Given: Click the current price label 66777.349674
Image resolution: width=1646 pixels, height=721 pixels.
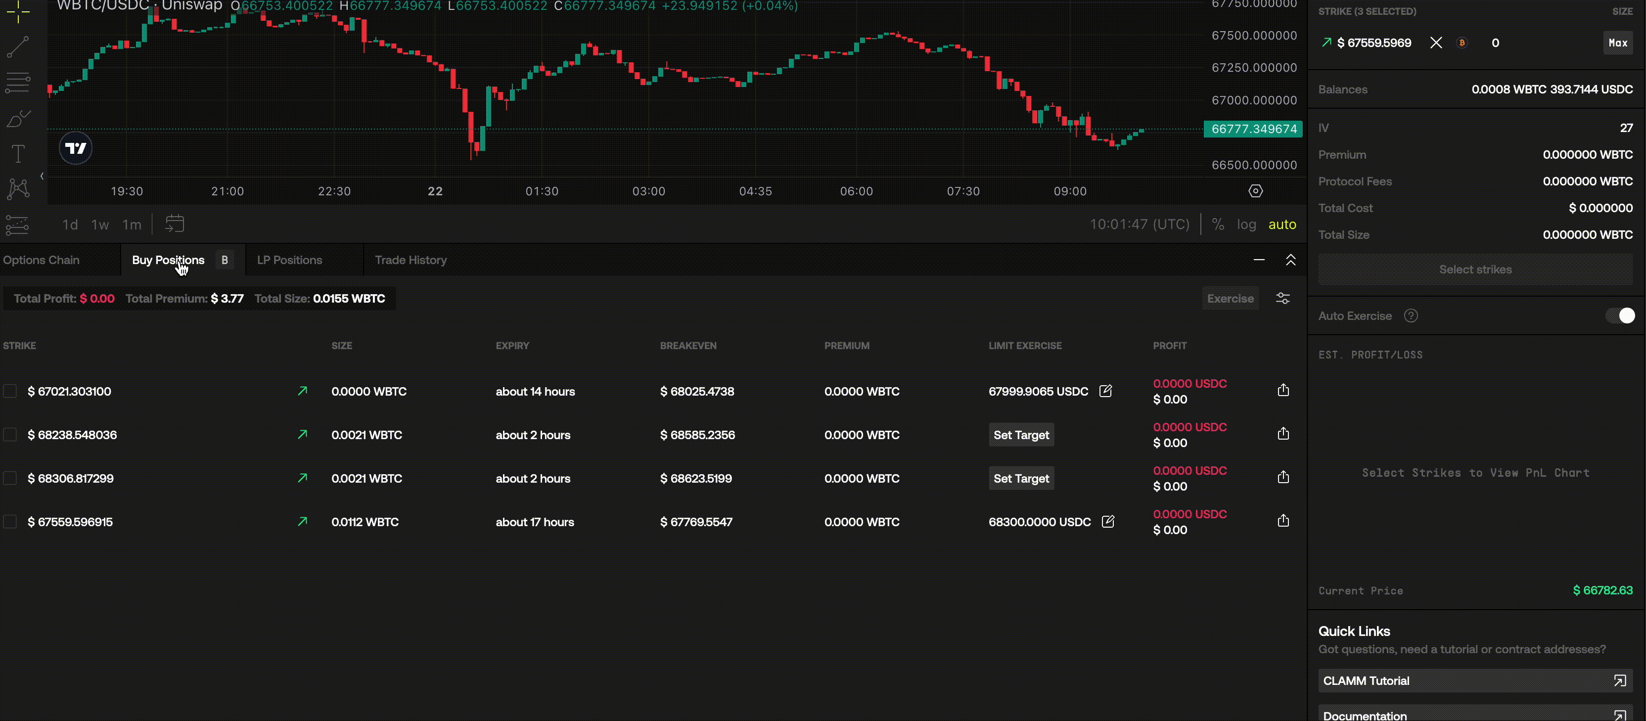Looking at the screenshot, I should tap(1253, 129).
